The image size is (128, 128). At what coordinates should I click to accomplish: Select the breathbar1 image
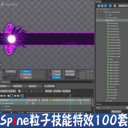(x=114, y=23)
